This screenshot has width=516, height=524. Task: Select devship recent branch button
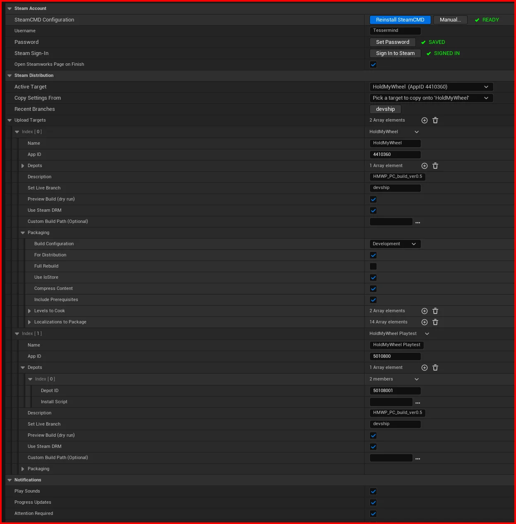(x=385, y=109)
